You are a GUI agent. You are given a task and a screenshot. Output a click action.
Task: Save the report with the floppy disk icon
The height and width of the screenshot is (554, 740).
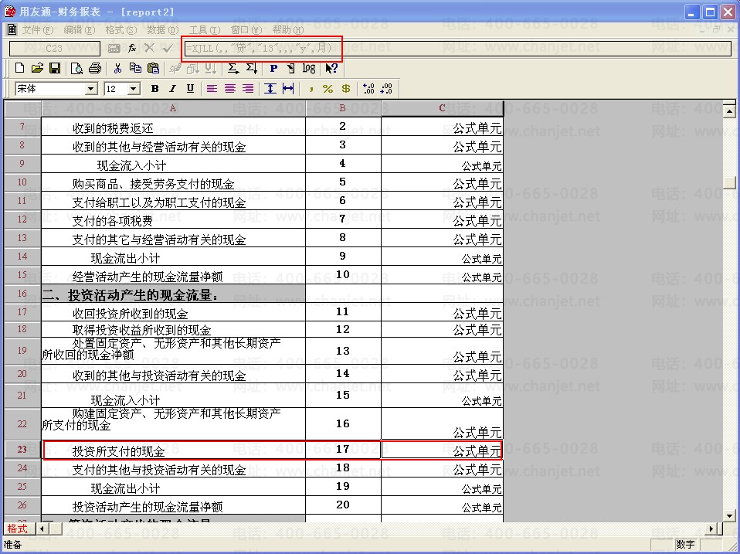point(55,69)
